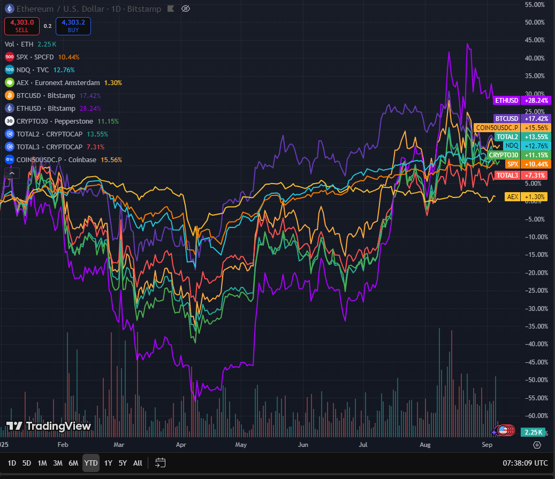555x479 pixels.
Task: Select the CRYPTO30 · Pepperstone legend row
Action: click(62, 121)
